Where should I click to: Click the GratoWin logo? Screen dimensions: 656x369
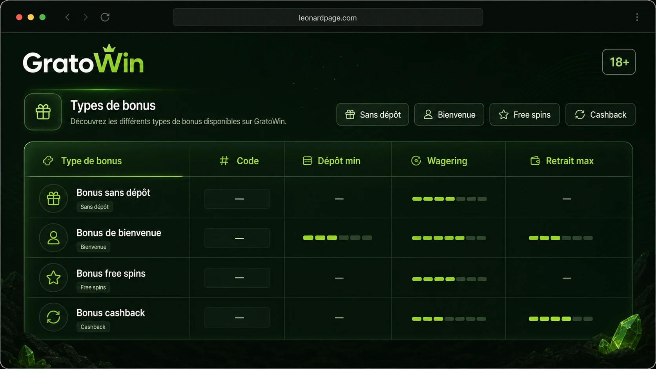pos(83,60)
